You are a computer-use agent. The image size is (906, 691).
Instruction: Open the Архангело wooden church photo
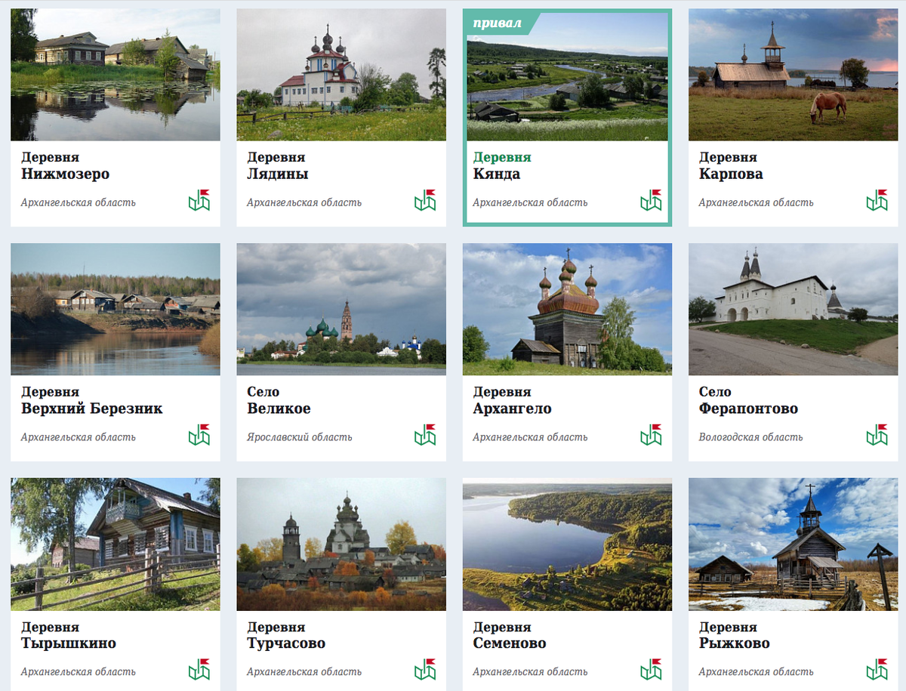[567, 310]
